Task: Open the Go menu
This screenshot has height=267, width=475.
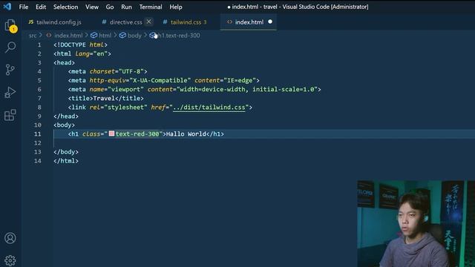Action: (x=110, y=7)
